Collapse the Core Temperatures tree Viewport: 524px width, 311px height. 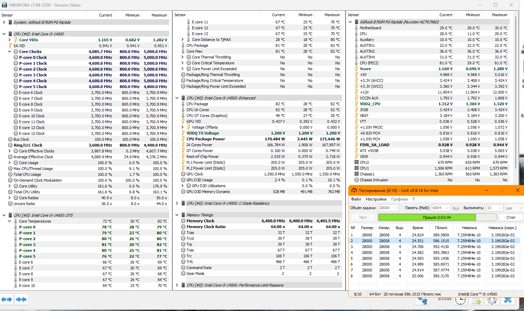pos(9,221)
